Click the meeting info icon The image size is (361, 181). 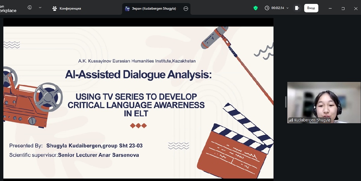29,8
